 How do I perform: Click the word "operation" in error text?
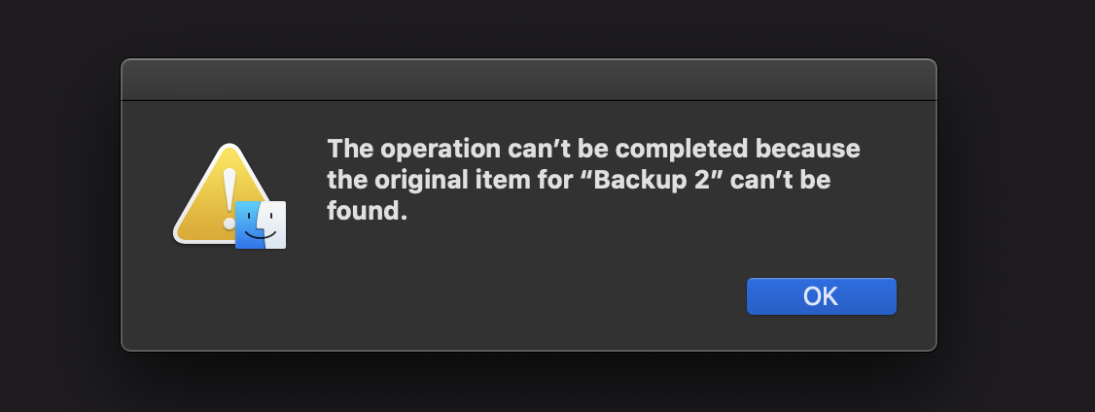[441, 150]
